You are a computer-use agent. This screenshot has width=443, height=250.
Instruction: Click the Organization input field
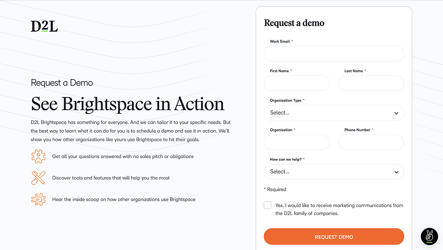tap(296, 142)
